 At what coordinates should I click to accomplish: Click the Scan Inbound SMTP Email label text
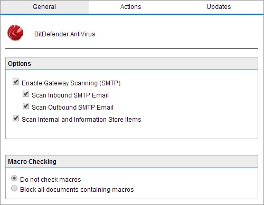click(x=70, y=95)
